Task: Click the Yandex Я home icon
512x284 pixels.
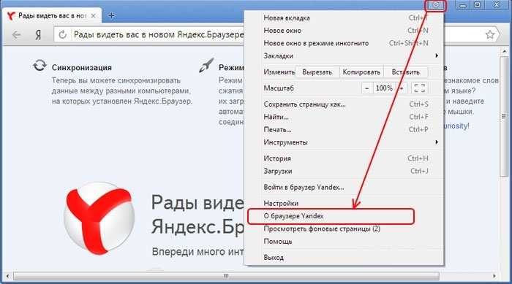Action: 38,34
